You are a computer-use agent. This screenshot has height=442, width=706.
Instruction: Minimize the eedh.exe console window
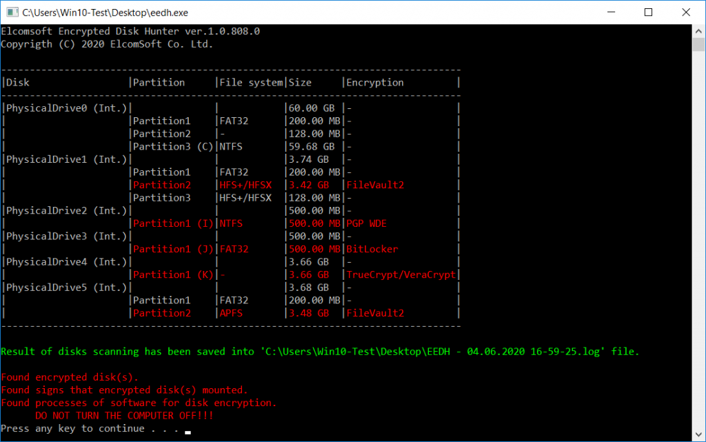pos(611,12)
